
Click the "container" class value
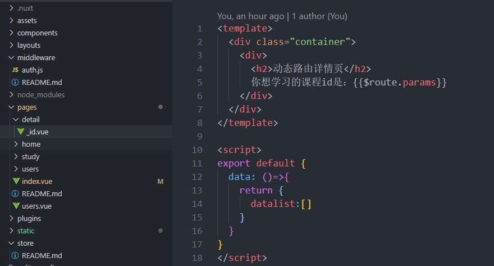pos(320,42)
